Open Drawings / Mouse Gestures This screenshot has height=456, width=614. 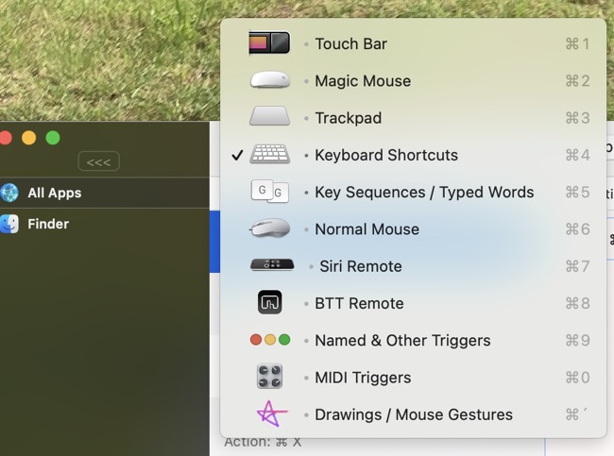[413, 414]
